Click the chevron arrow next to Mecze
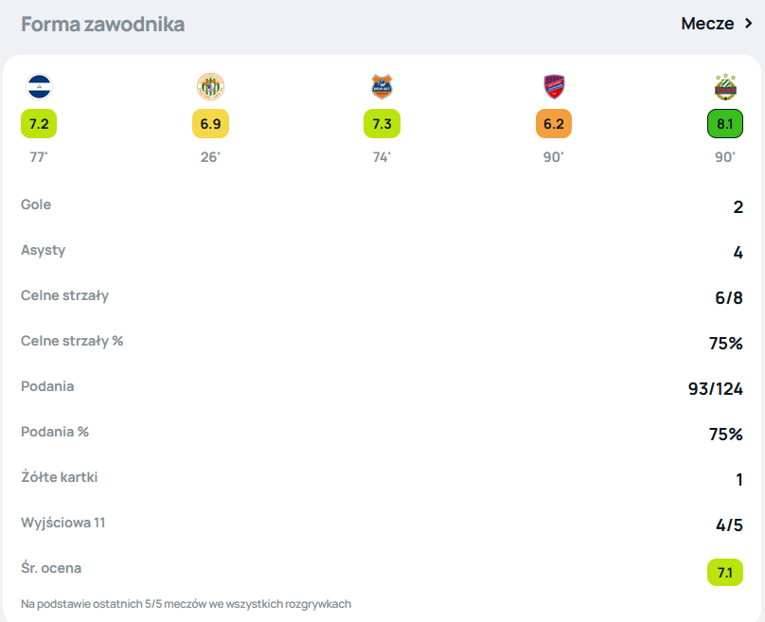This screenshot has width=765, height=622. [x=748, y=24]
